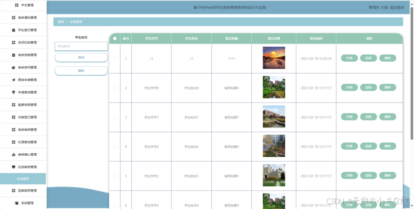The image size is (414, 209).
Task: Click cell 1111 in 留言标题 column
Action: (x=231, y=59)
